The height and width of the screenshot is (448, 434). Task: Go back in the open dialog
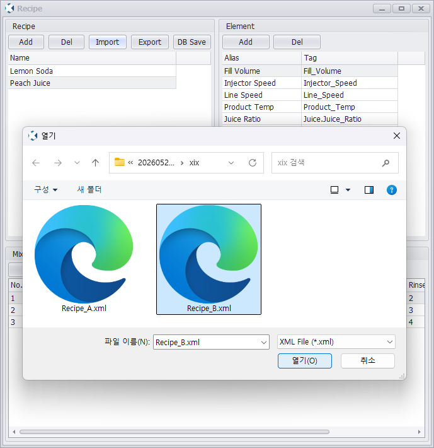(36, 163)
